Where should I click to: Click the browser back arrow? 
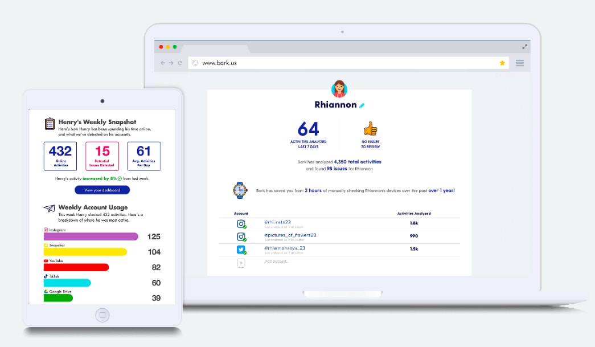(163, 63)
